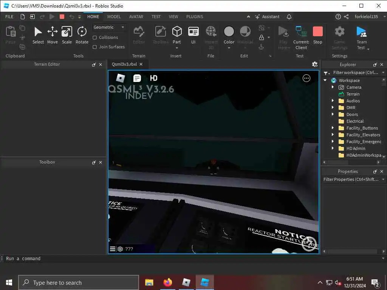This screenshot has height=290, width=387.
Task: Switch to the PLUGINS tab
Action: click(x=195, y=17)
